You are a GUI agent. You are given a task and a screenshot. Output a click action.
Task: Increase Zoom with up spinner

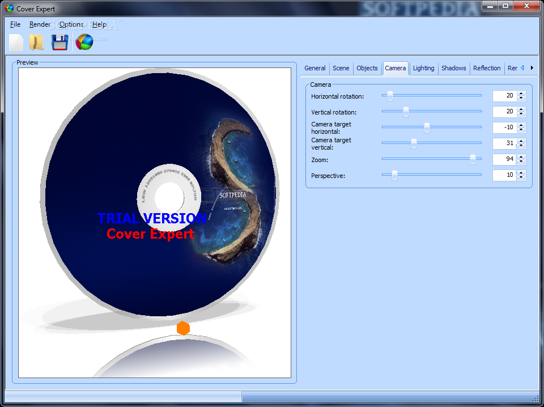[x=521, y=157]
